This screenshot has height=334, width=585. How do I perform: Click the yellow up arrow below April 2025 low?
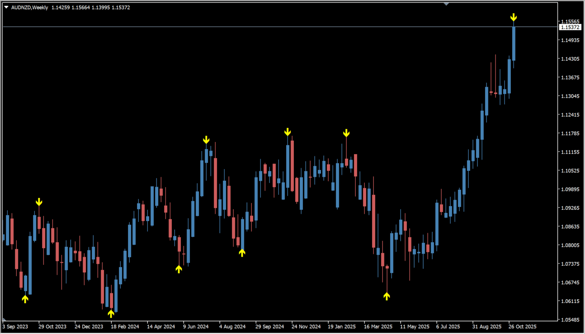click(x=387, y=296)
